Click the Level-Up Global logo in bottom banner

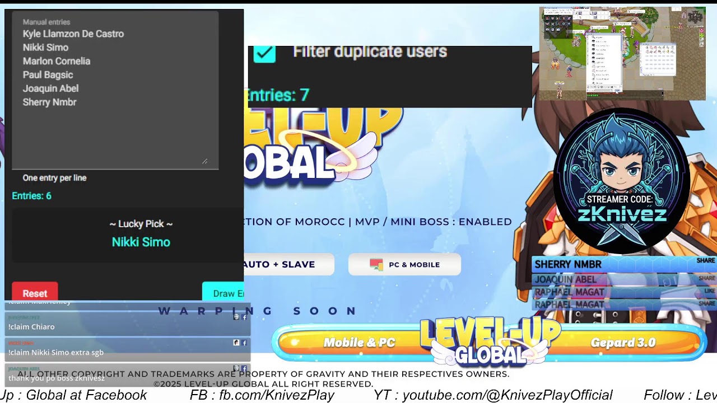(490, 341)
